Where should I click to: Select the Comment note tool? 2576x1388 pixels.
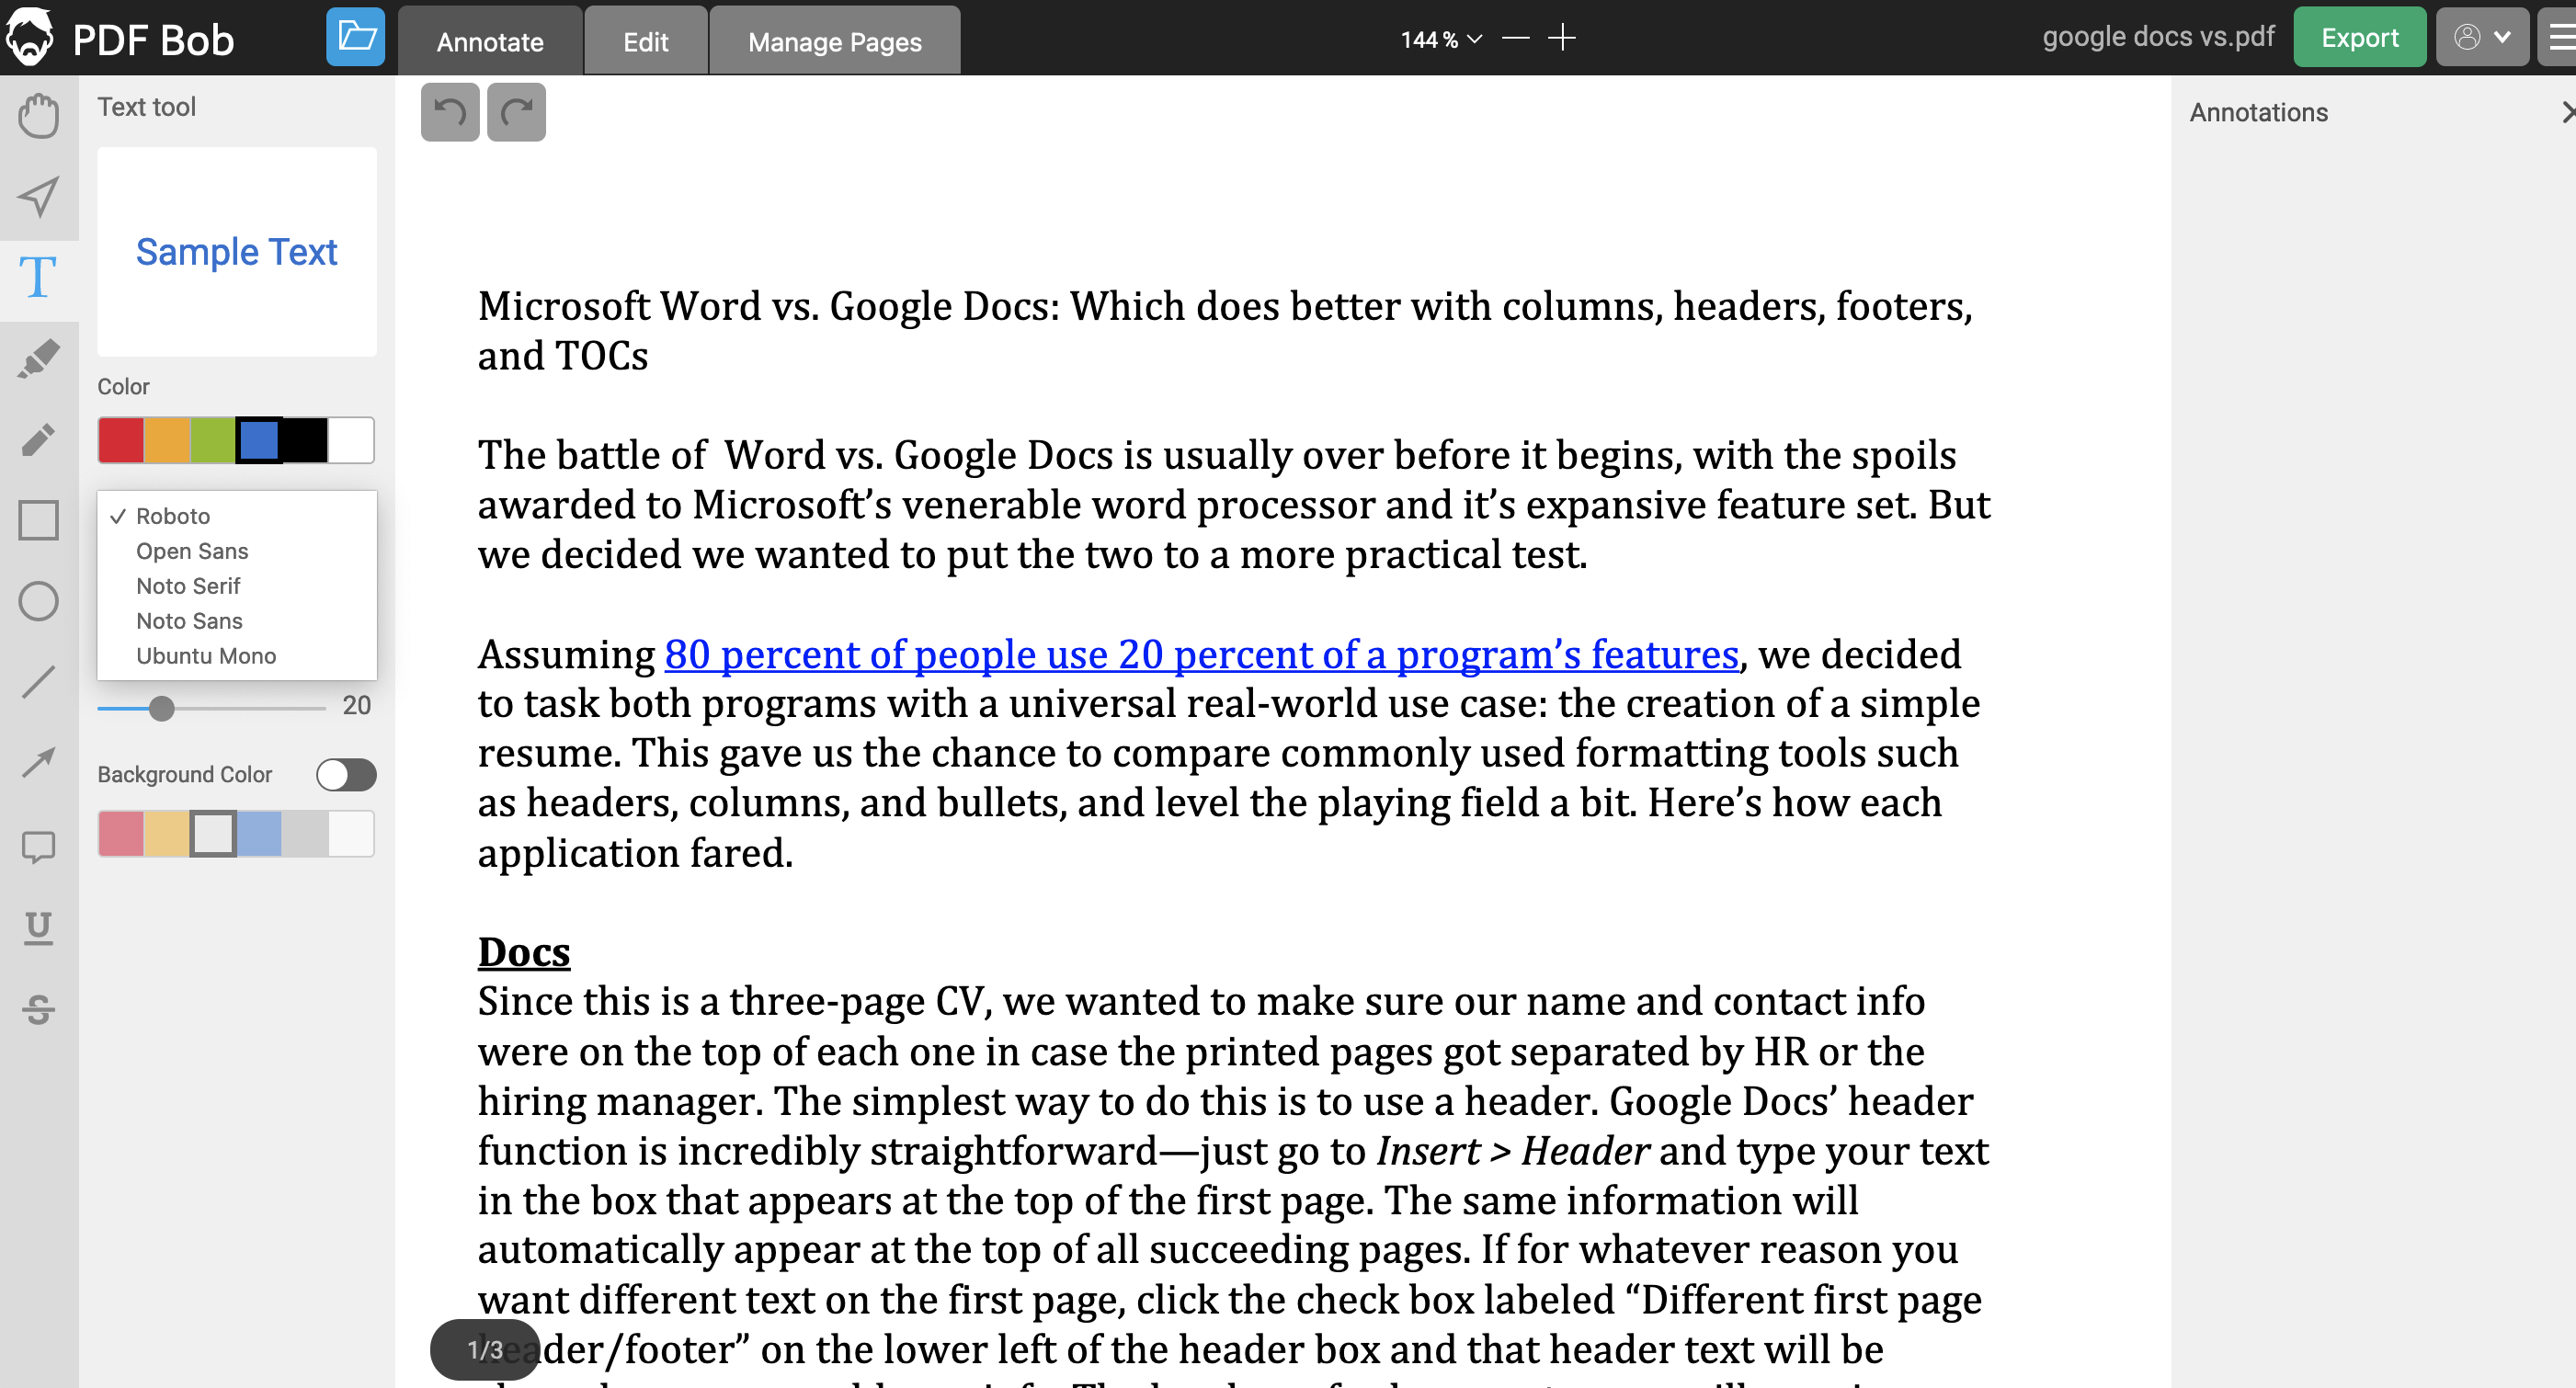click(x=39, y=847)
